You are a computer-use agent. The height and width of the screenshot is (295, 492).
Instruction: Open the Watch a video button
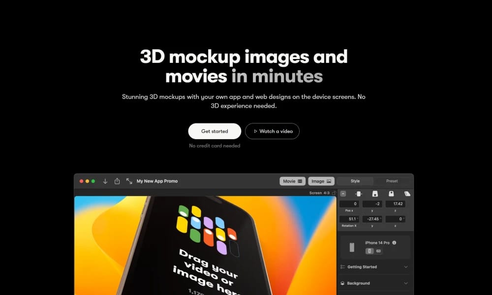(x=273, y=131)
